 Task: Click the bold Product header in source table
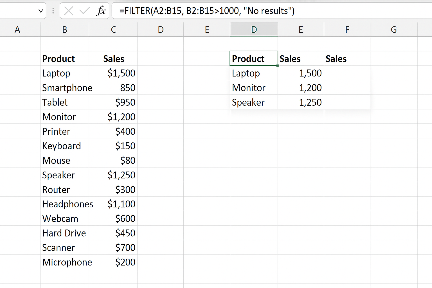point(58,59)
